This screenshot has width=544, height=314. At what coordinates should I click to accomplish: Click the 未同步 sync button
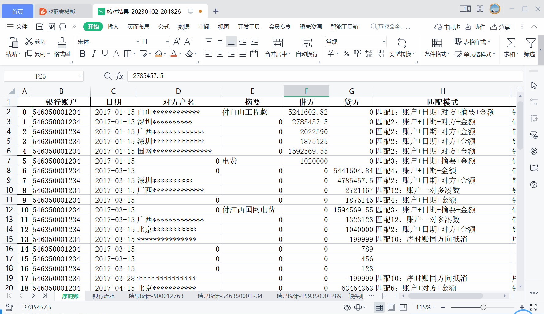(x=447, y=27)
